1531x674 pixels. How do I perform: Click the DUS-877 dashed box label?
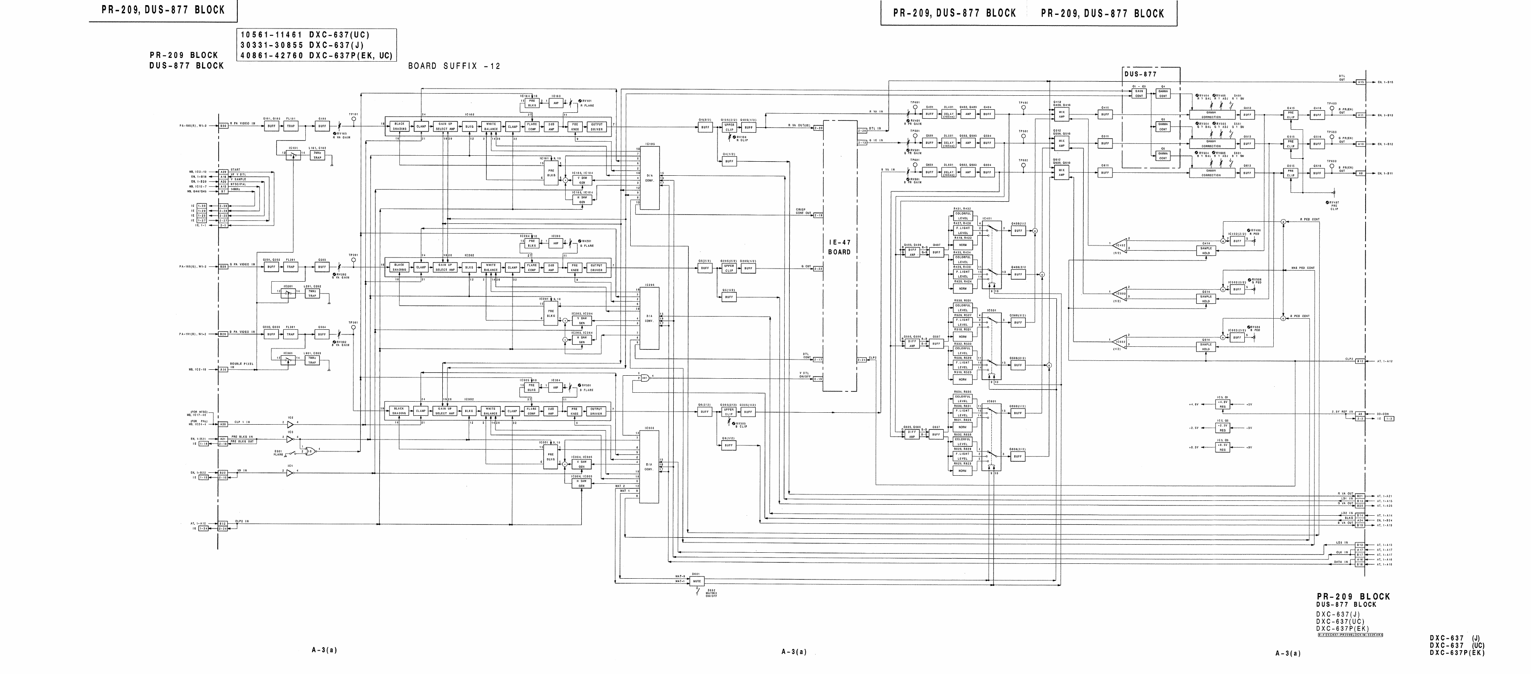1140,74
